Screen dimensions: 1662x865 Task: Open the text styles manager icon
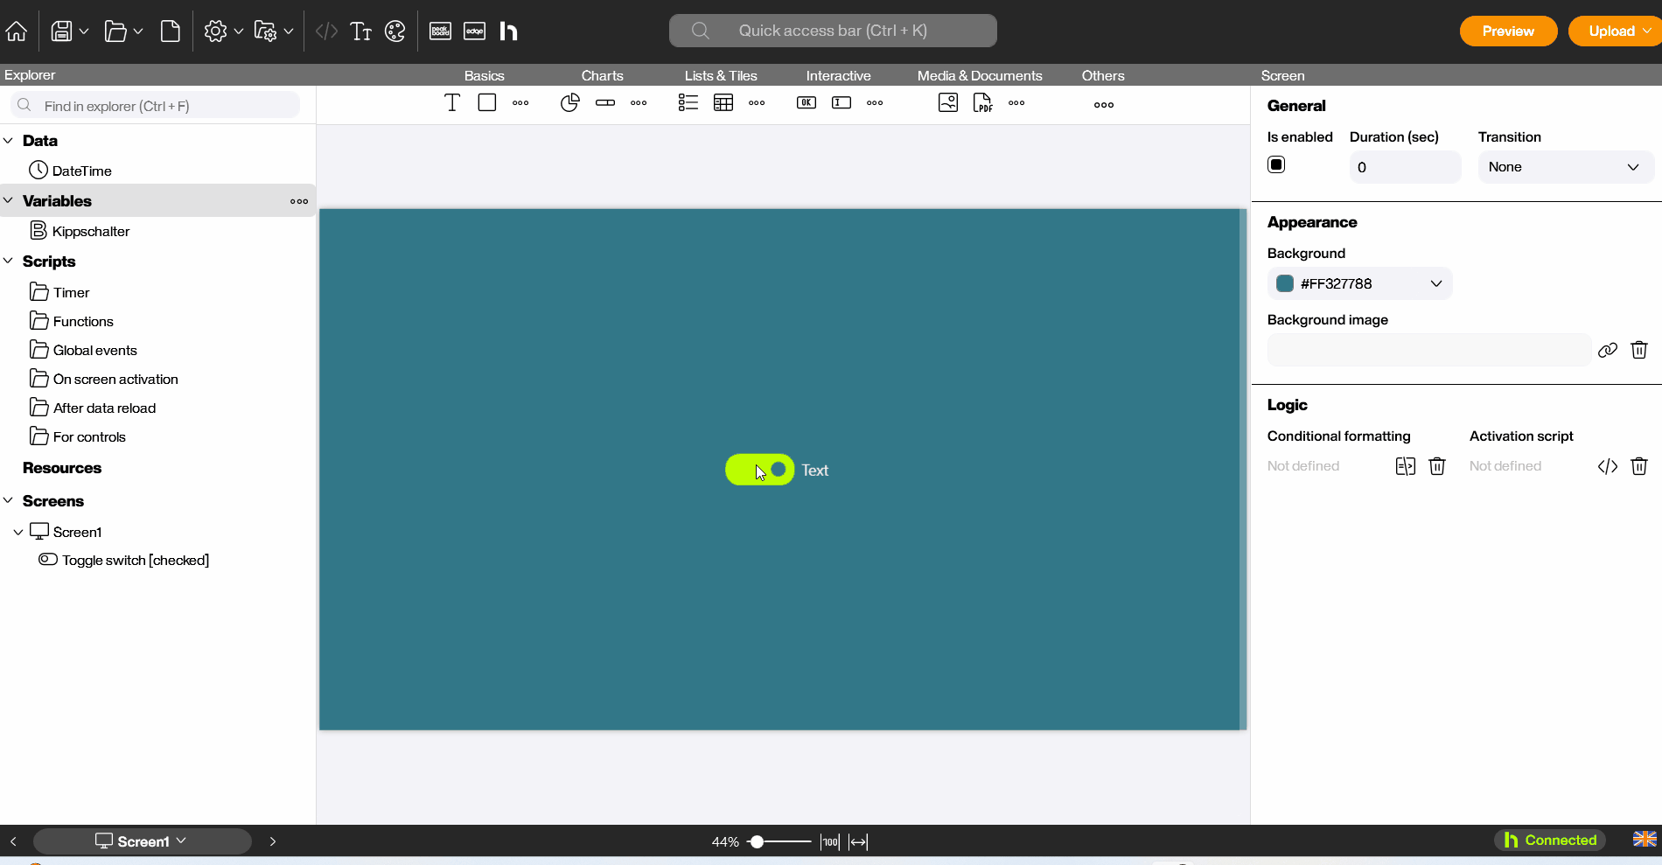(360, 31)
